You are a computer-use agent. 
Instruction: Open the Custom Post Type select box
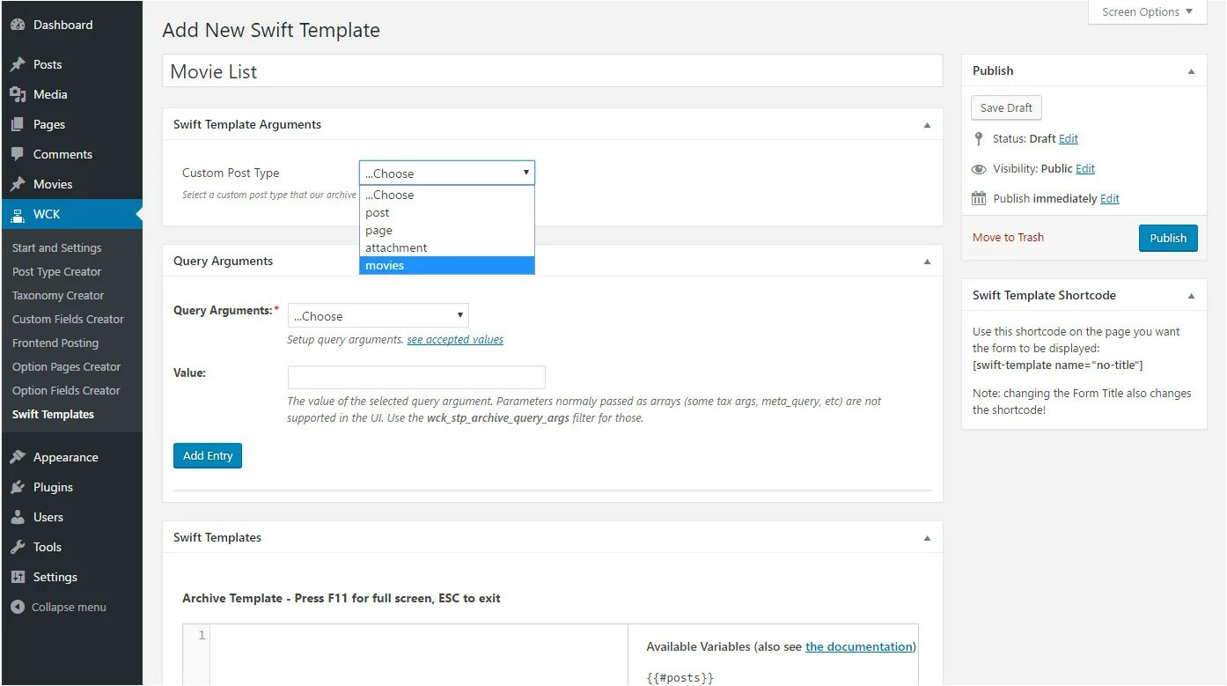tap(447, 173)
